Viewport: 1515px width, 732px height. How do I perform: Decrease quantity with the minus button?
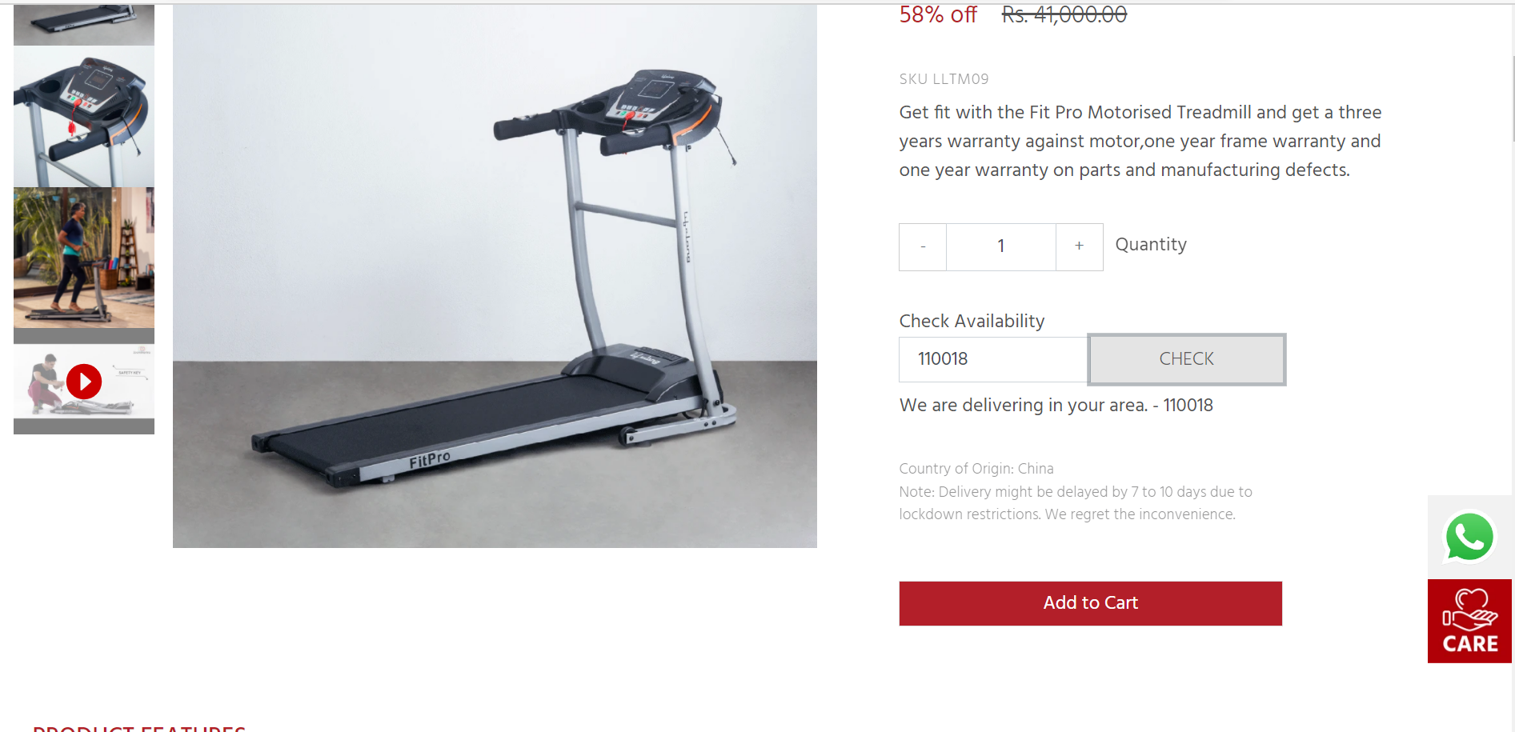tap(923, 246)
